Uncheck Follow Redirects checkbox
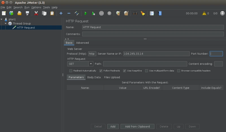Viewport: 226px width, 132px height. click(101, 71)
